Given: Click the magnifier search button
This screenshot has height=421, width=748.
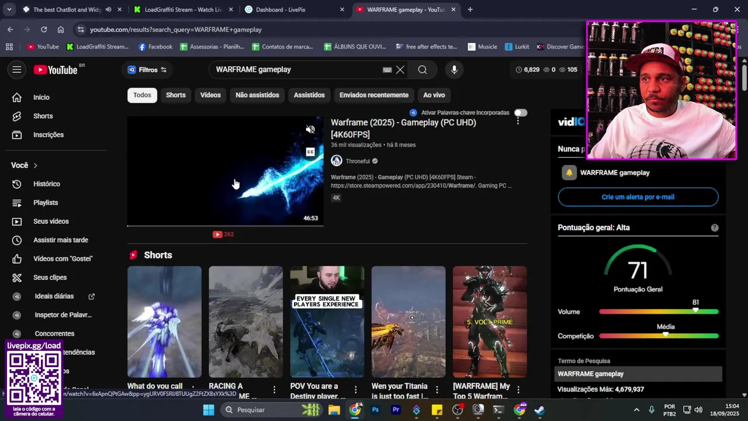Looking at the screenshot, I should point(423,70).
